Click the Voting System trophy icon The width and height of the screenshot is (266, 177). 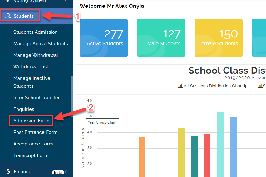pos(7,1)
